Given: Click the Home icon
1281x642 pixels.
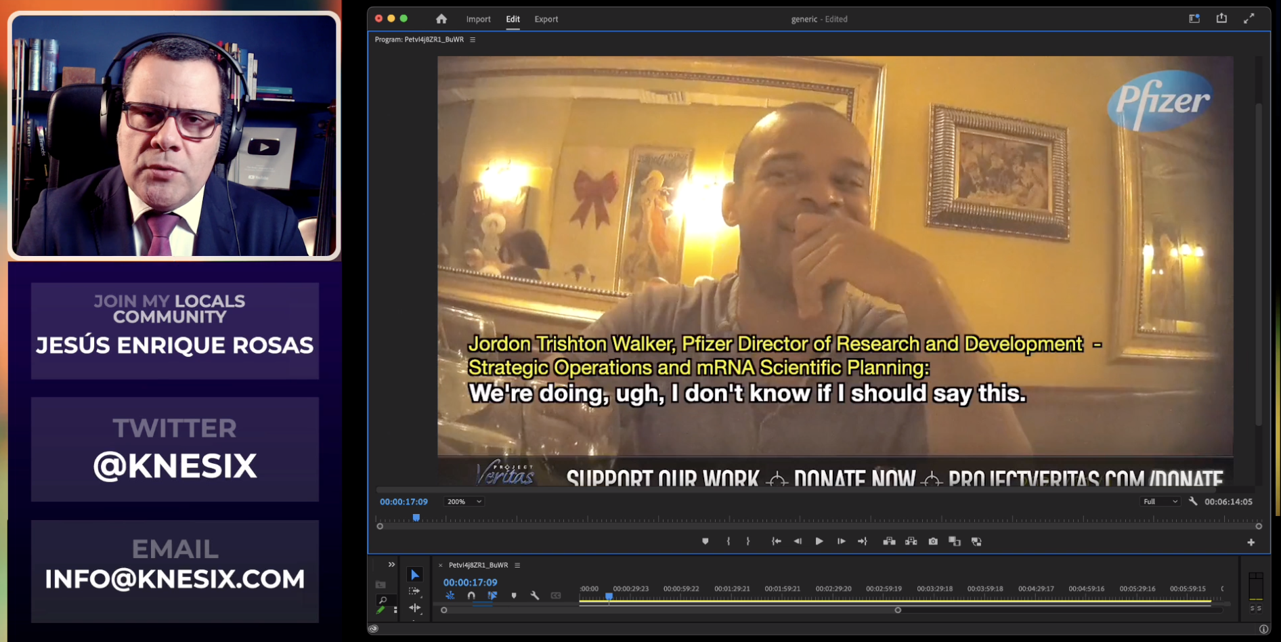Looking at the screenshot, I should 441,19.
